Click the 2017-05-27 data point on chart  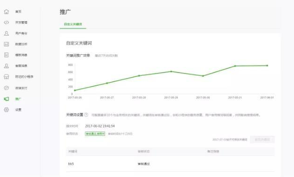[x=107, y=83]
